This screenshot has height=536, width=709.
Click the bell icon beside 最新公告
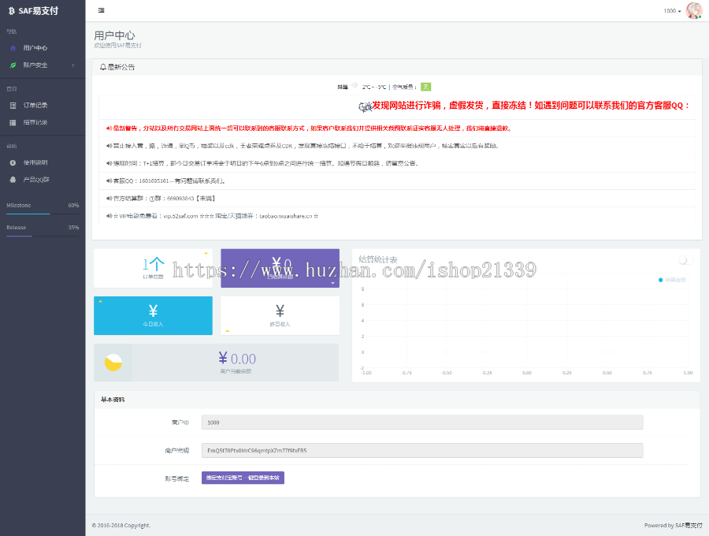click(103, 67)
